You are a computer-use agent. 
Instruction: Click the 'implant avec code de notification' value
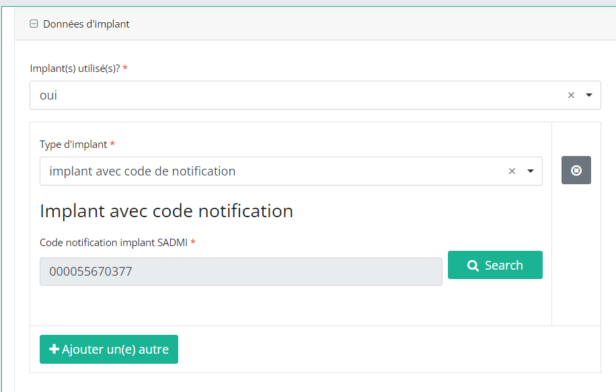pos(142,171)
